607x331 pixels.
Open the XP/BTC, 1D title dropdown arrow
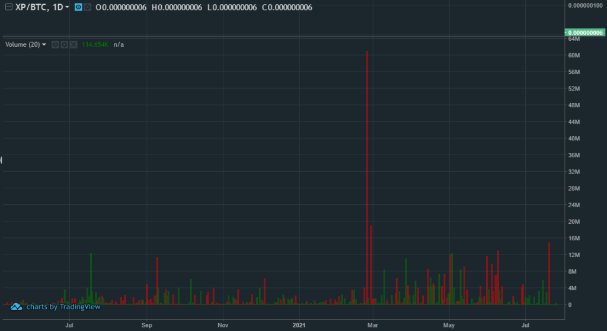tap(67, 7)
